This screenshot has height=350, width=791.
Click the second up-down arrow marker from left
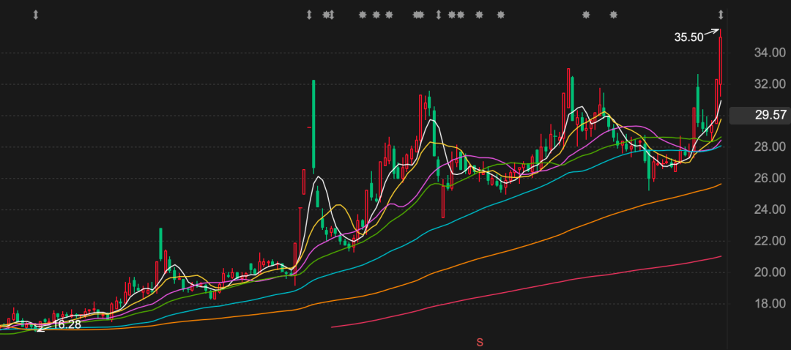click(309, 15)
